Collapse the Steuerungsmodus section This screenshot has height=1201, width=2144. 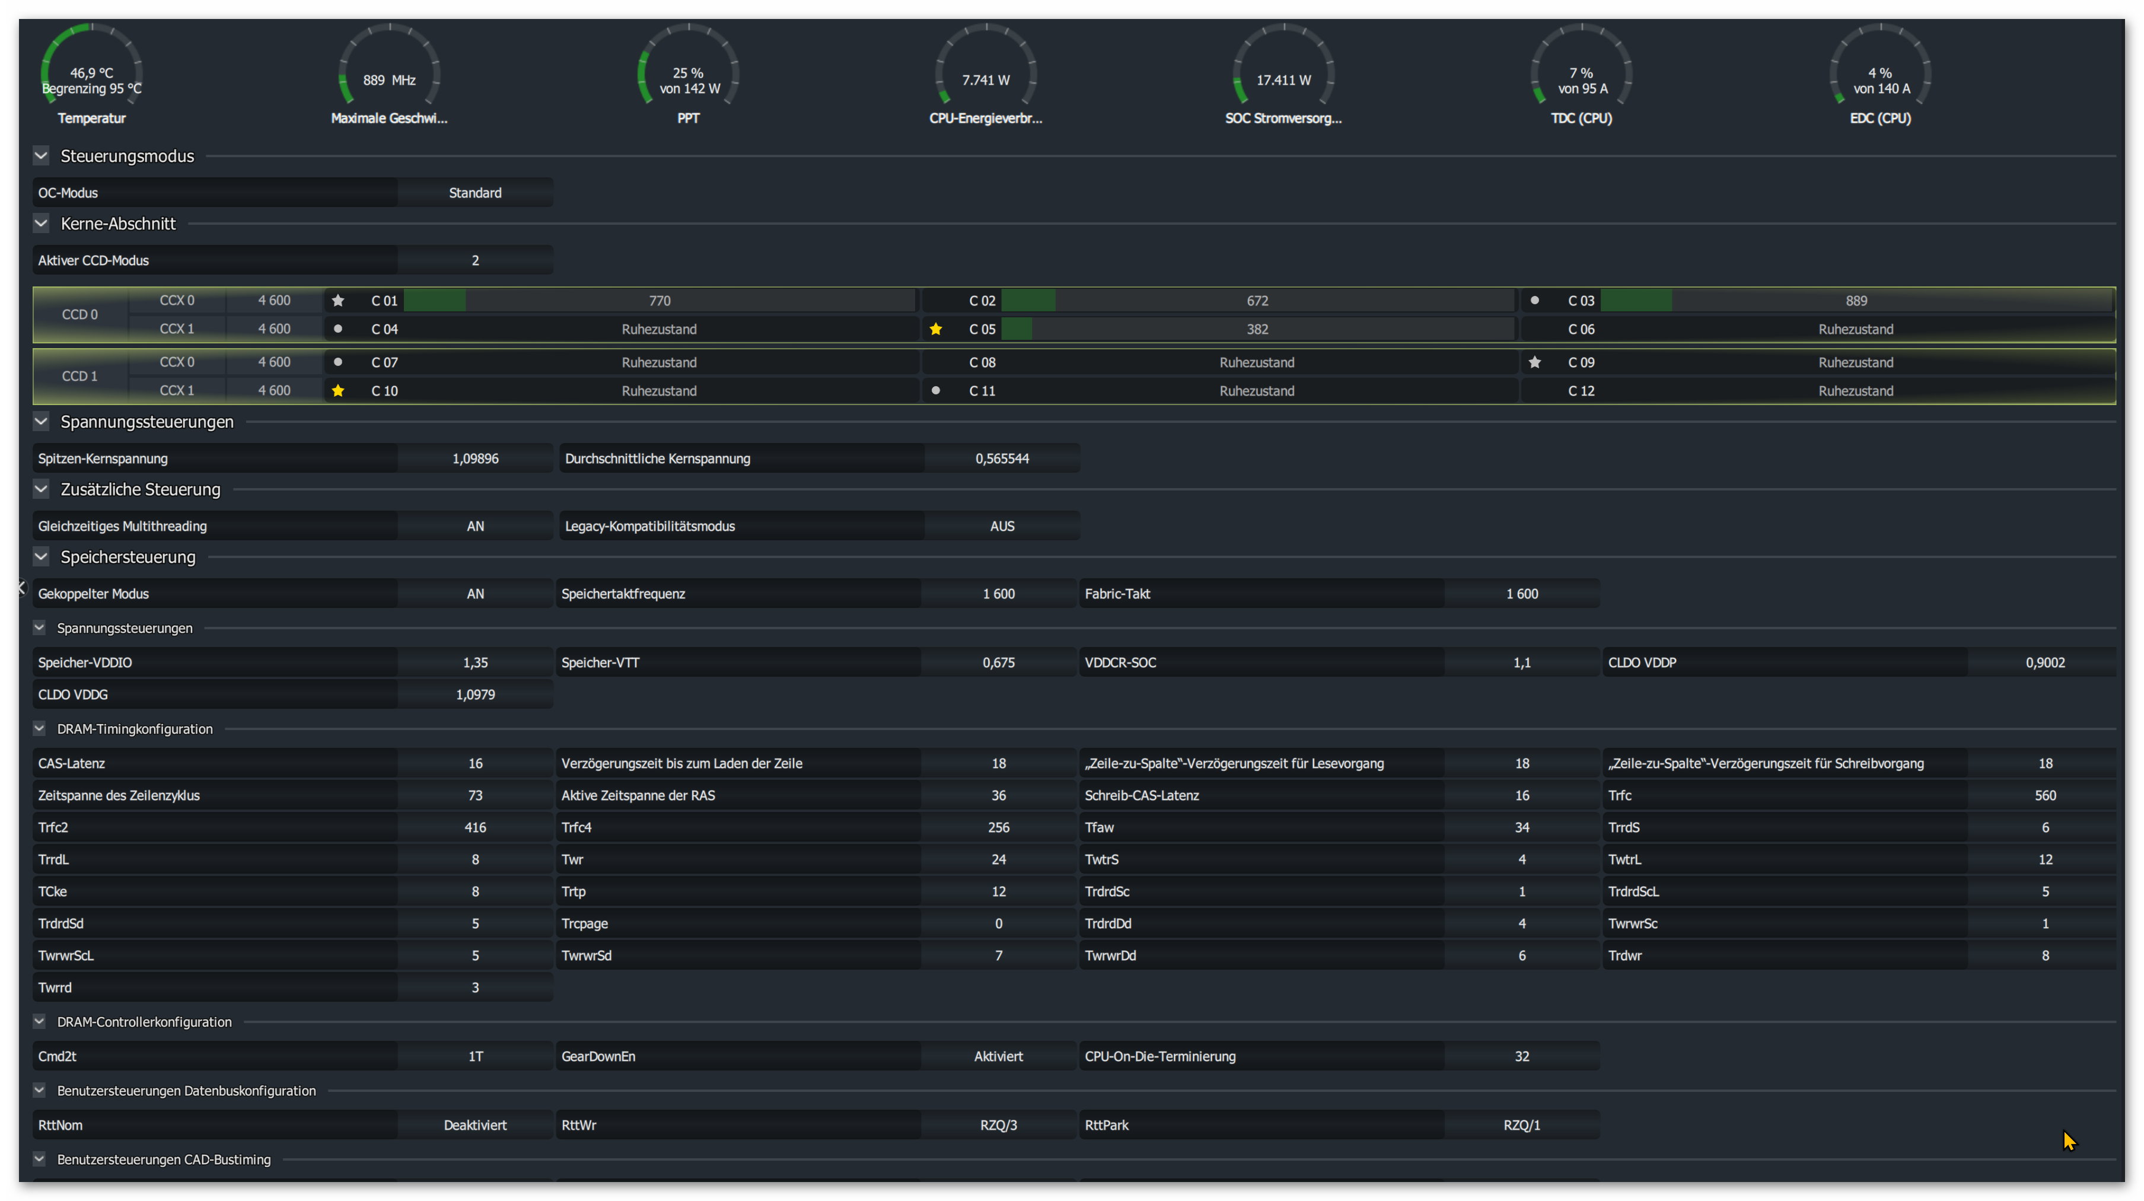pos(41,155)
